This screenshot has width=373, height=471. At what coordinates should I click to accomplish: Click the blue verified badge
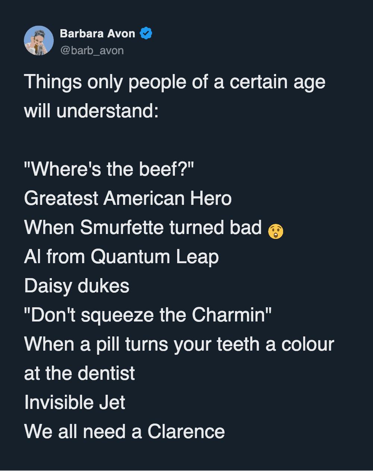[146, 34]
